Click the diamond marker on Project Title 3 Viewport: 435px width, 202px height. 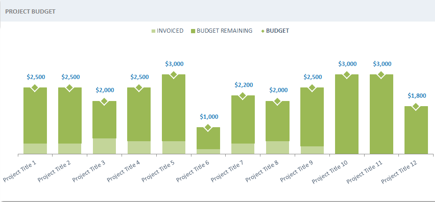point(104,101)
